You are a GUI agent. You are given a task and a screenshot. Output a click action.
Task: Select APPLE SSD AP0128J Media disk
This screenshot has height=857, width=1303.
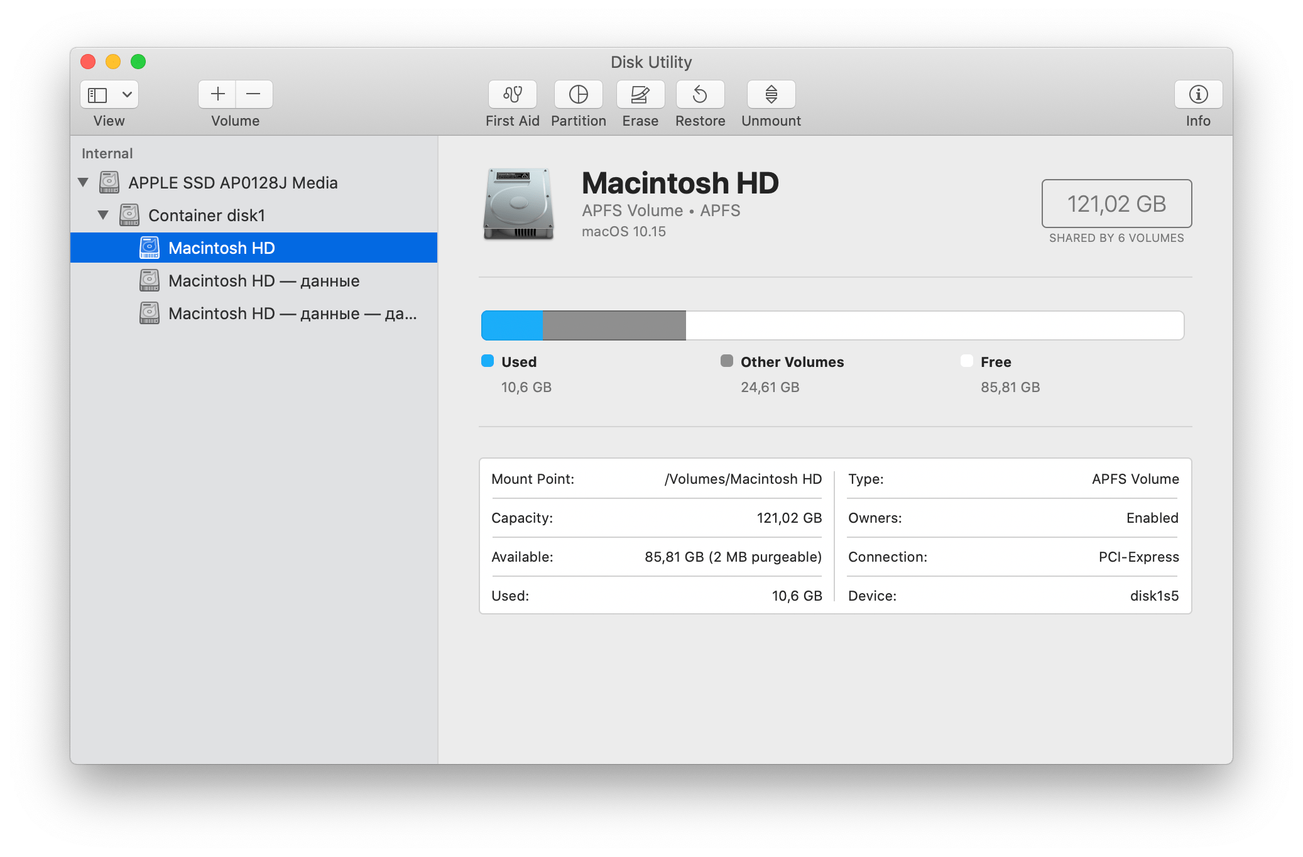pyautogui.click(x=232, y=182)
